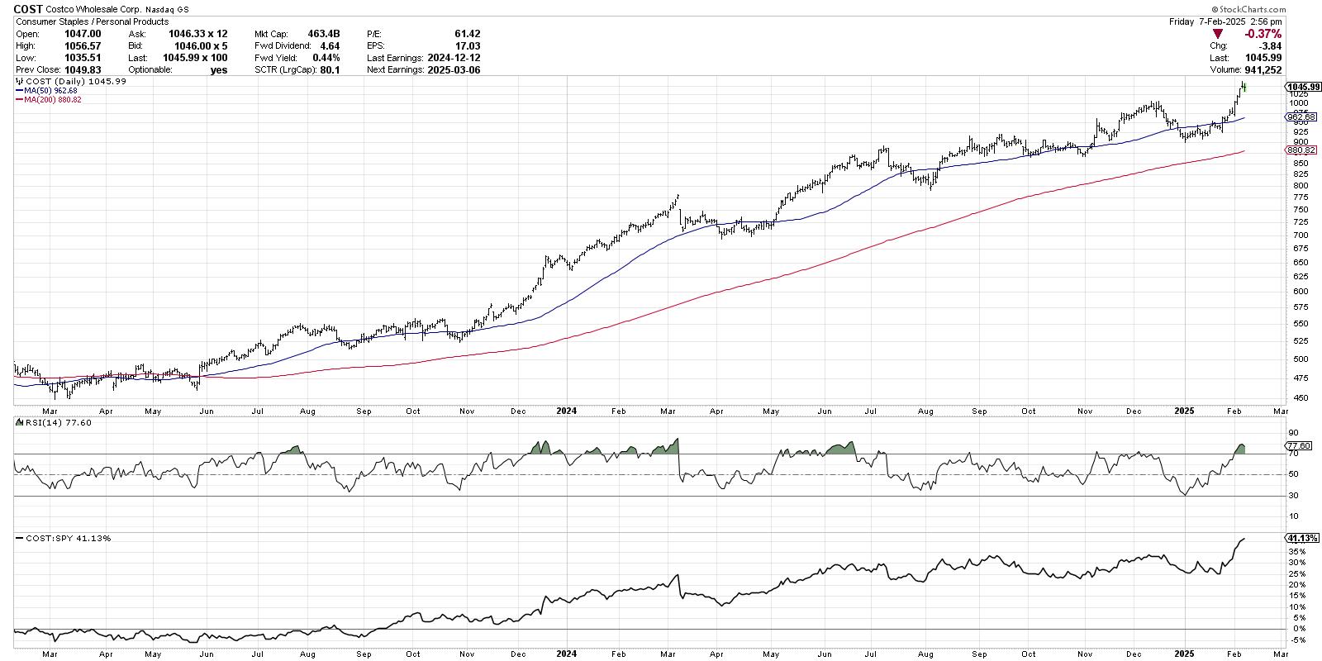Click the blue MA(50) legend line marker
Screen dimensions: 1322x661
pyautogui.click(x=18, y=92)
